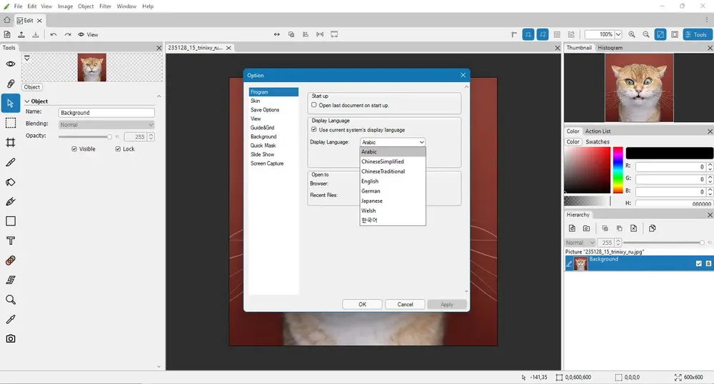714x384 pixels.
Task: Switch to the Histogram tab
Action: click(610, 48)
